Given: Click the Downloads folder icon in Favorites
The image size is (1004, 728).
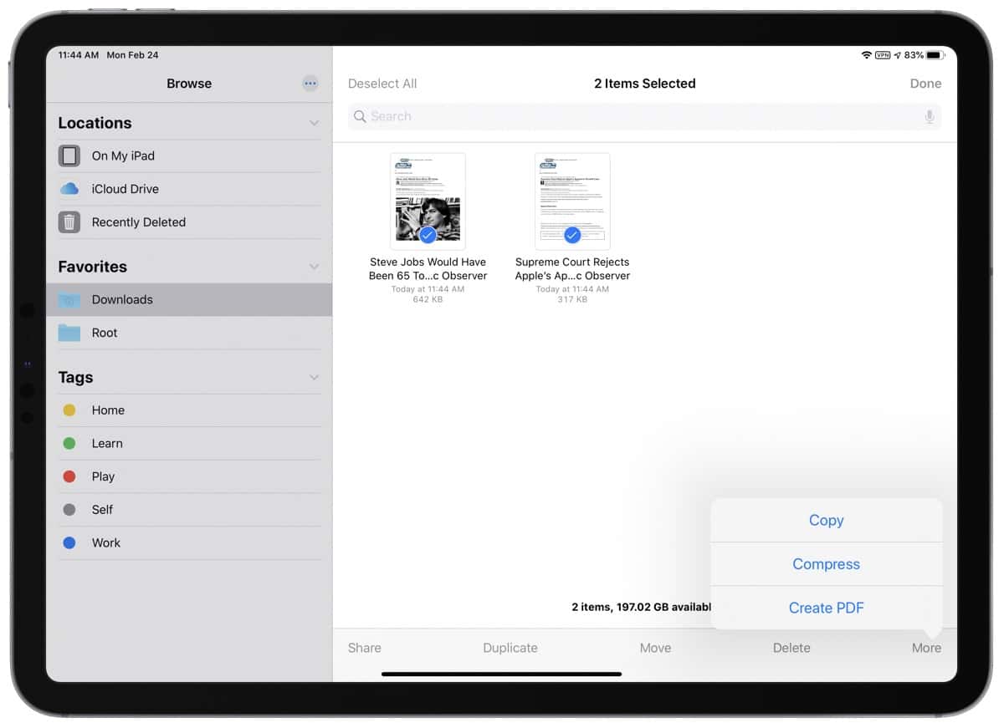Looking at the screenshot, I should tap(69, 299).
